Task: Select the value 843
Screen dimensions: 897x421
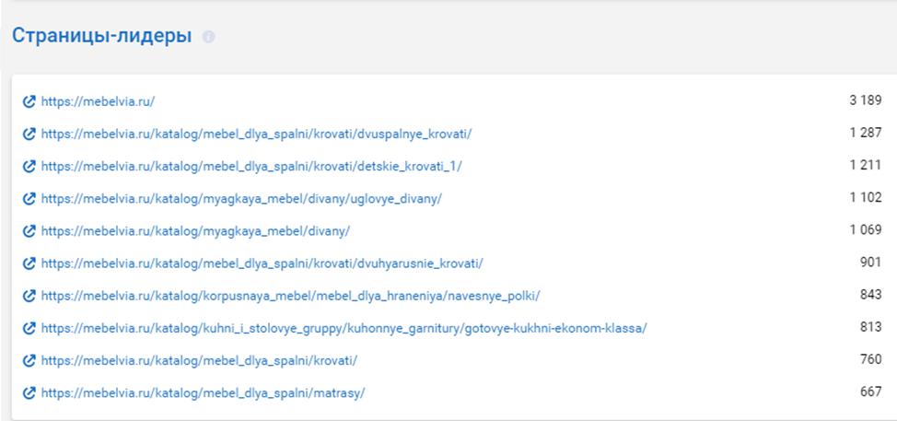Action: click(x=870, y=295)
